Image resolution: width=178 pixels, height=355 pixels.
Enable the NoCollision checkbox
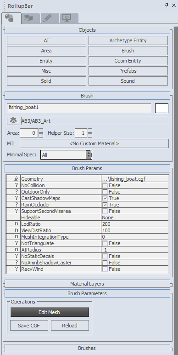point(105,185)
